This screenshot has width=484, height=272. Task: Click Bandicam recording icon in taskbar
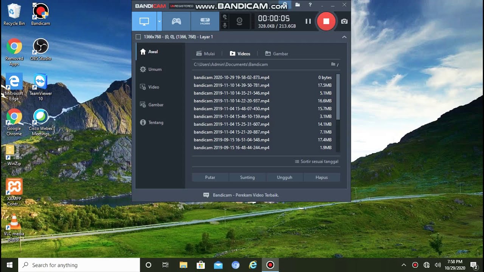pos(270,265)
